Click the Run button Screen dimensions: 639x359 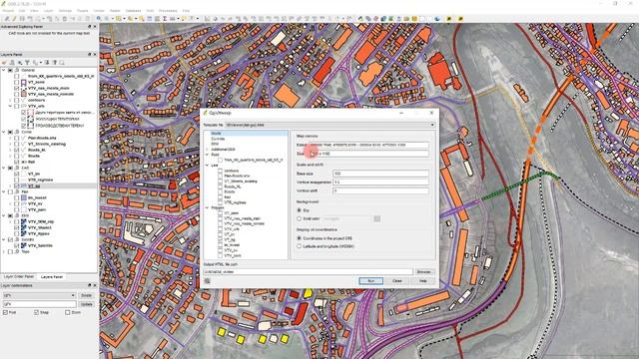tap(370, 281)
